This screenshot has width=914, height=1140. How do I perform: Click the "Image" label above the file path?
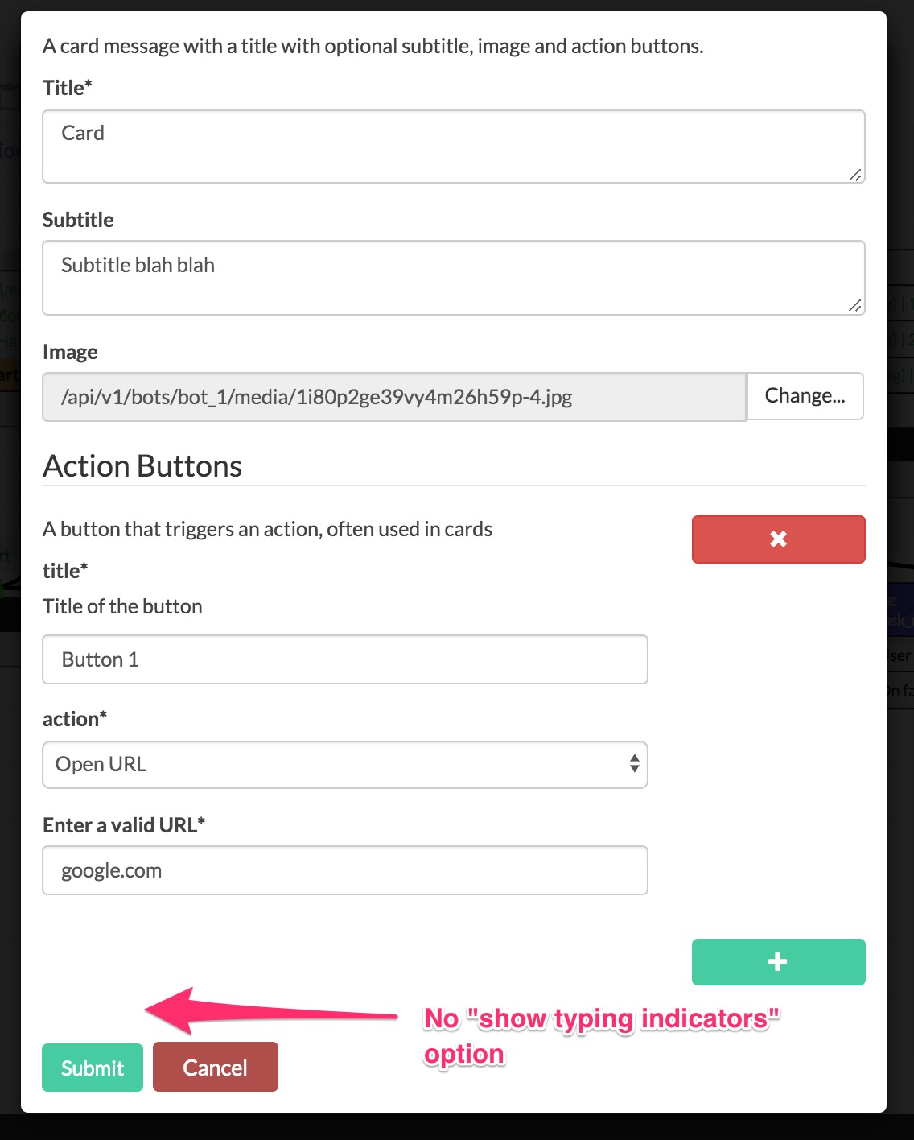click(70, 352)
